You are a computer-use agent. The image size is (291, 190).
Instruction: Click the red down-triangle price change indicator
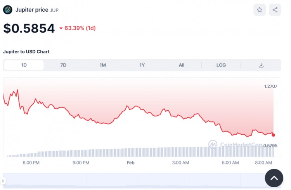coord(61,28)
